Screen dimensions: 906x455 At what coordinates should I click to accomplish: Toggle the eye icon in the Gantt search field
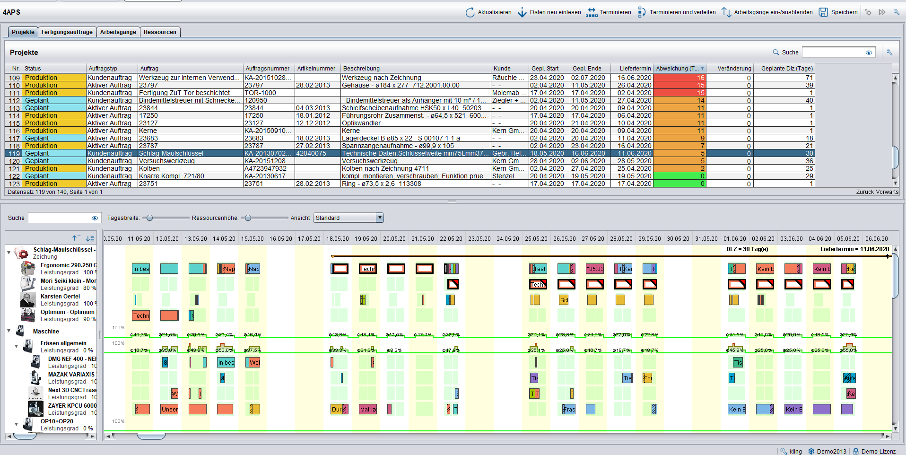(x=95, y=218)
